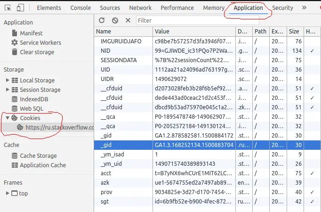The width and height of the screenshot is (321, 212).
Task: Expand the Session Storage tree arrow
Action: [8, 90]
